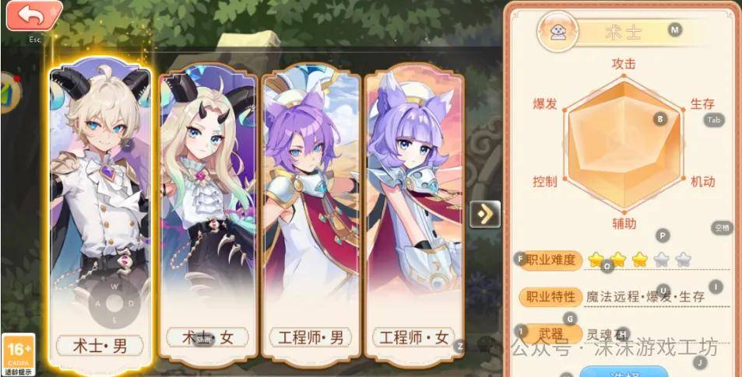This screenshot has width=742, height=377.
Task: Click the fourth grey difficulty star
Action: pos(662,259)
